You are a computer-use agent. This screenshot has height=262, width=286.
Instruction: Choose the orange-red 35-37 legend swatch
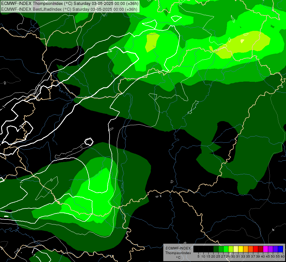coord(251,249)
